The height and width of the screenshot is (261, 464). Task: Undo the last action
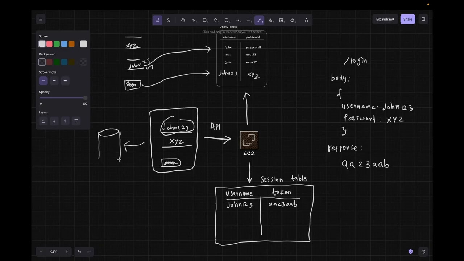coord(79,252)
